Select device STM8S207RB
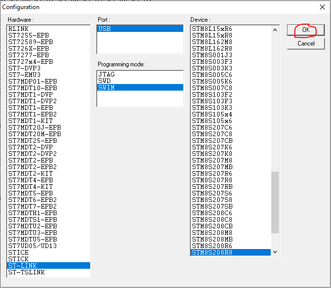The width and height of the screenshot is (331, 288). click(231, 187)
